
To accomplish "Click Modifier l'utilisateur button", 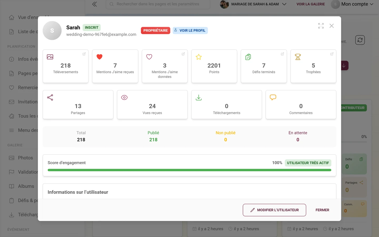I will (x=274, y=210).
